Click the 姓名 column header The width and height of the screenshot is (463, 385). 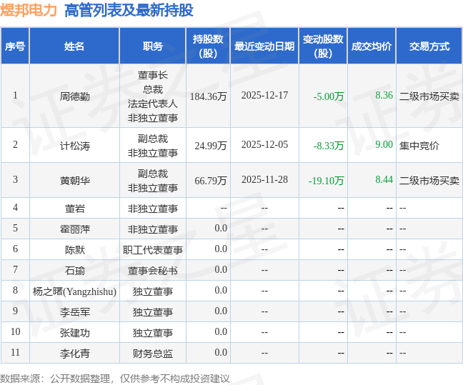tap(74, 46)
